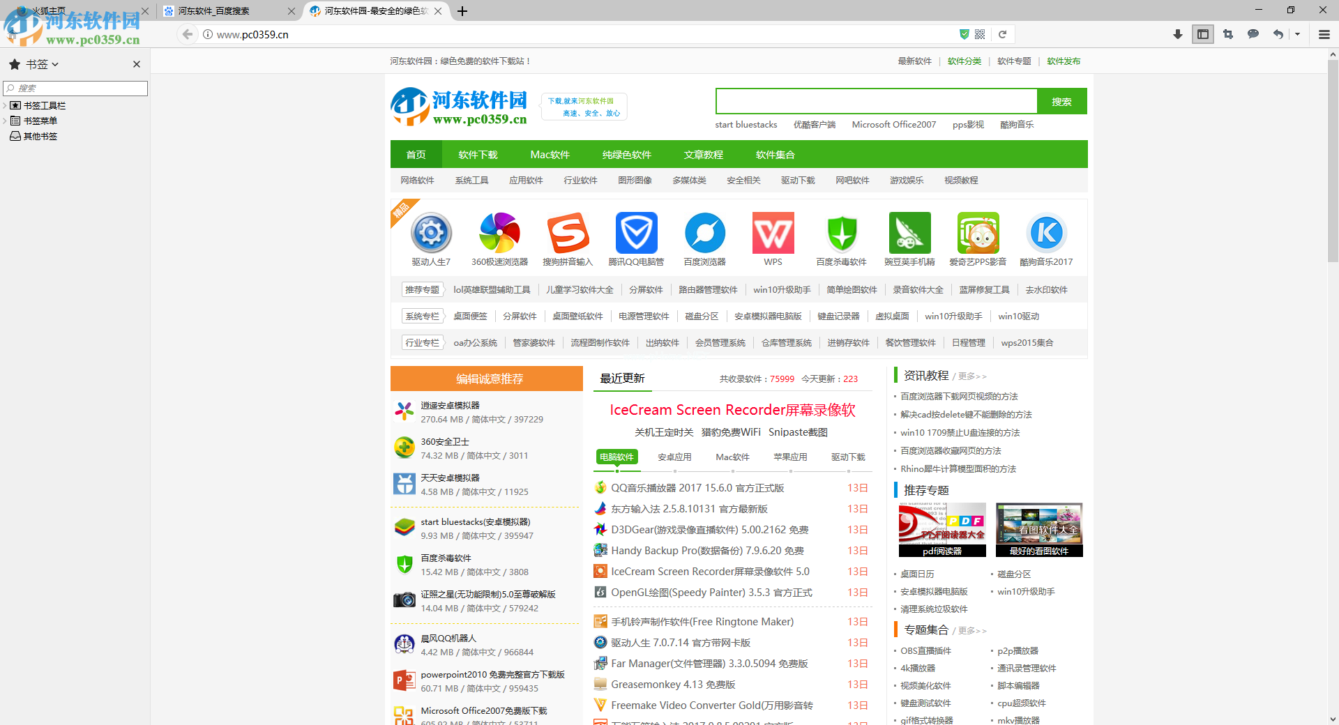Click the 360极速浏览器 pinwheel icon
Screen dimensions: 1339x725
point(498,233)
